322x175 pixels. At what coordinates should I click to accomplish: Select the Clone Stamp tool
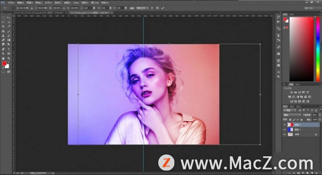pyautogui.click(x=3, y=36)
